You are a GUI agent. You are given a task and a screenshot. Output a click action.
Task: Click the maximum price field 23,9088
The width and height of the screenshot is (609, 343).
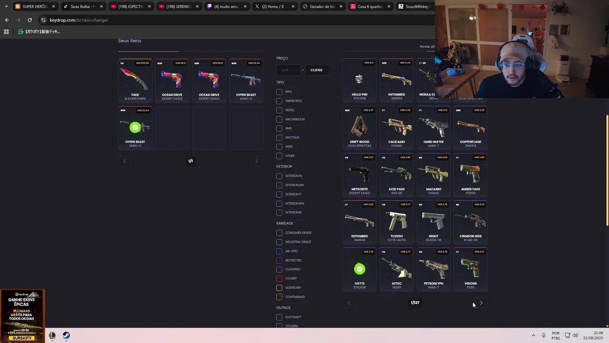click(x=316, y=70)
